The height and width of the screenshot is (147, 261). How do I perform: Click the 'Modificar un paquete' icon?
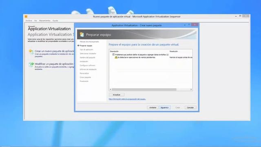(x=31, y=65)
